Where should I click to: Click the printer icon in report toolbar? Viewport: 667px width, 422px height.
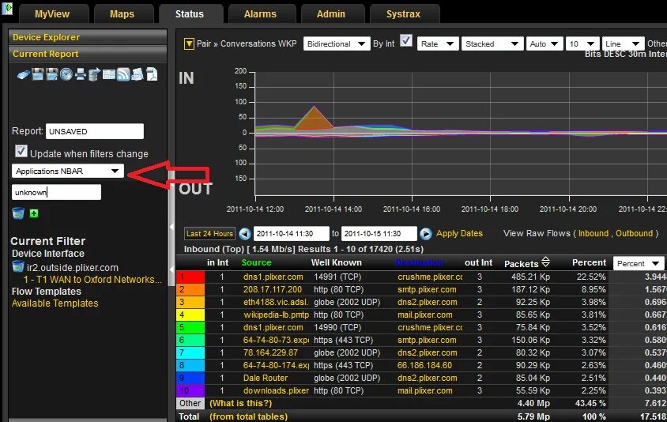click(81, 74)
